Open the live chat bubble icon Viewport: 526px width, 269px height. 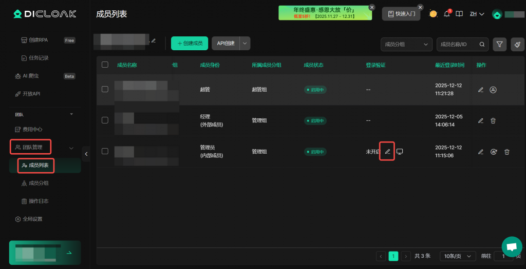pyautogui.click(x=512, y=247)
